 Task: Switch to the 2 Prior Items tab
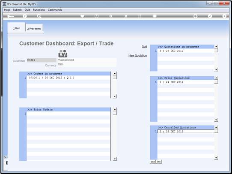pyautogui.click(x=34, y=29)
